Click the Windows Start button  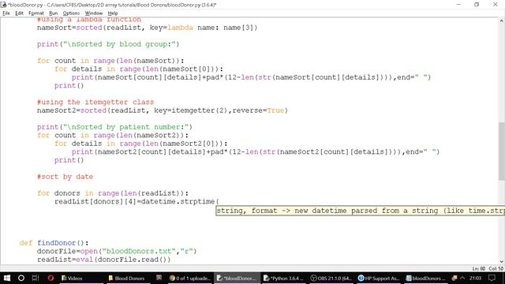pyautogui.click(x=7, y=278)
